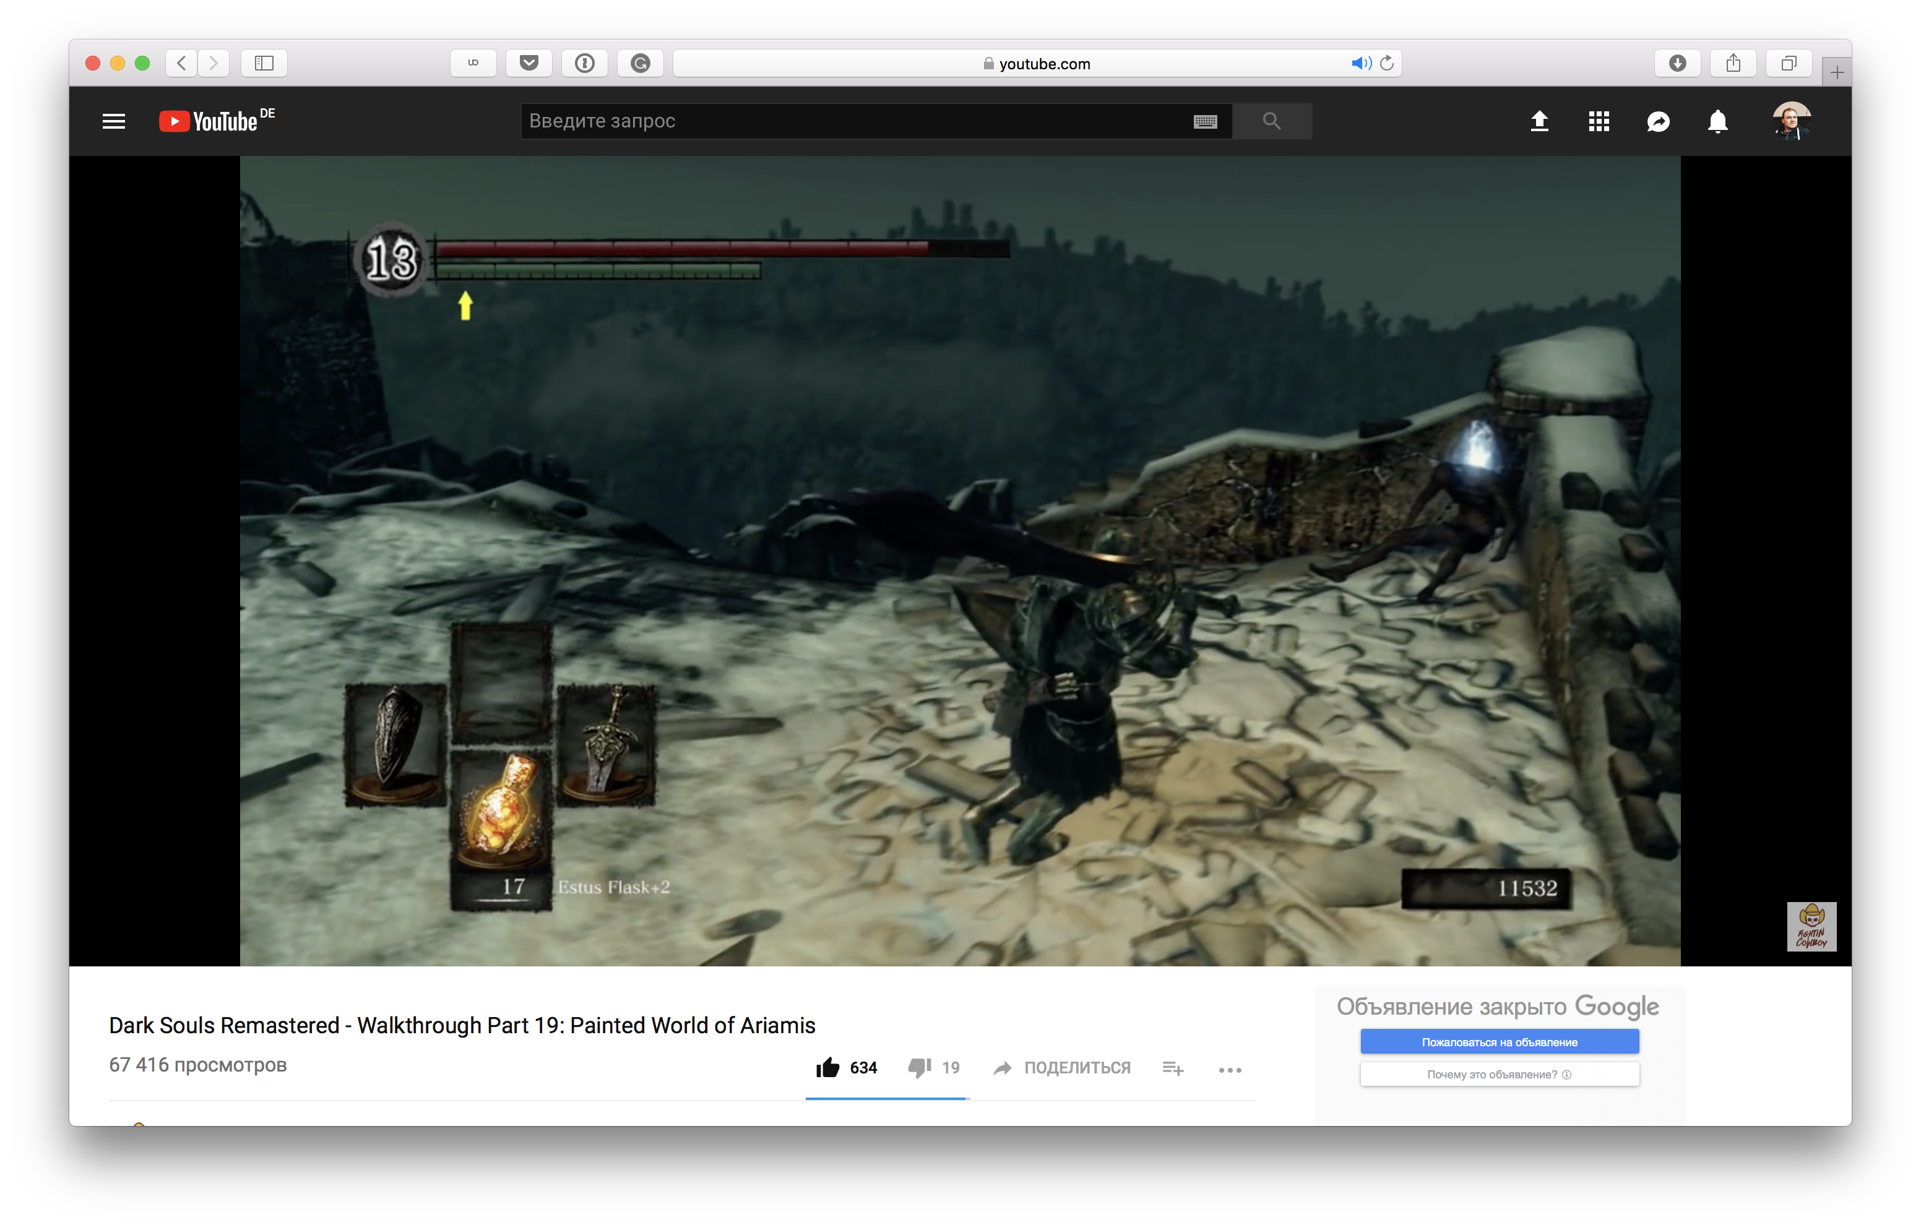The height and width of the screenshot is (1225, 1921).
Task: Go forward with Safari forward arrow
Action: (213, 63)
